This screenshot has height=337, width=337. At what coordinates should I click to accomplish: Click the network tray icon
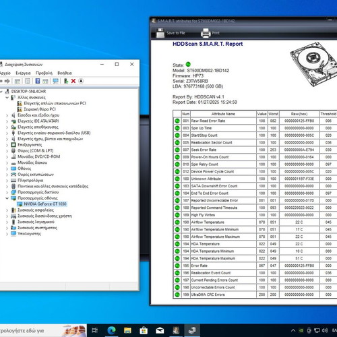pyautogui.click(x=317, y=330)
